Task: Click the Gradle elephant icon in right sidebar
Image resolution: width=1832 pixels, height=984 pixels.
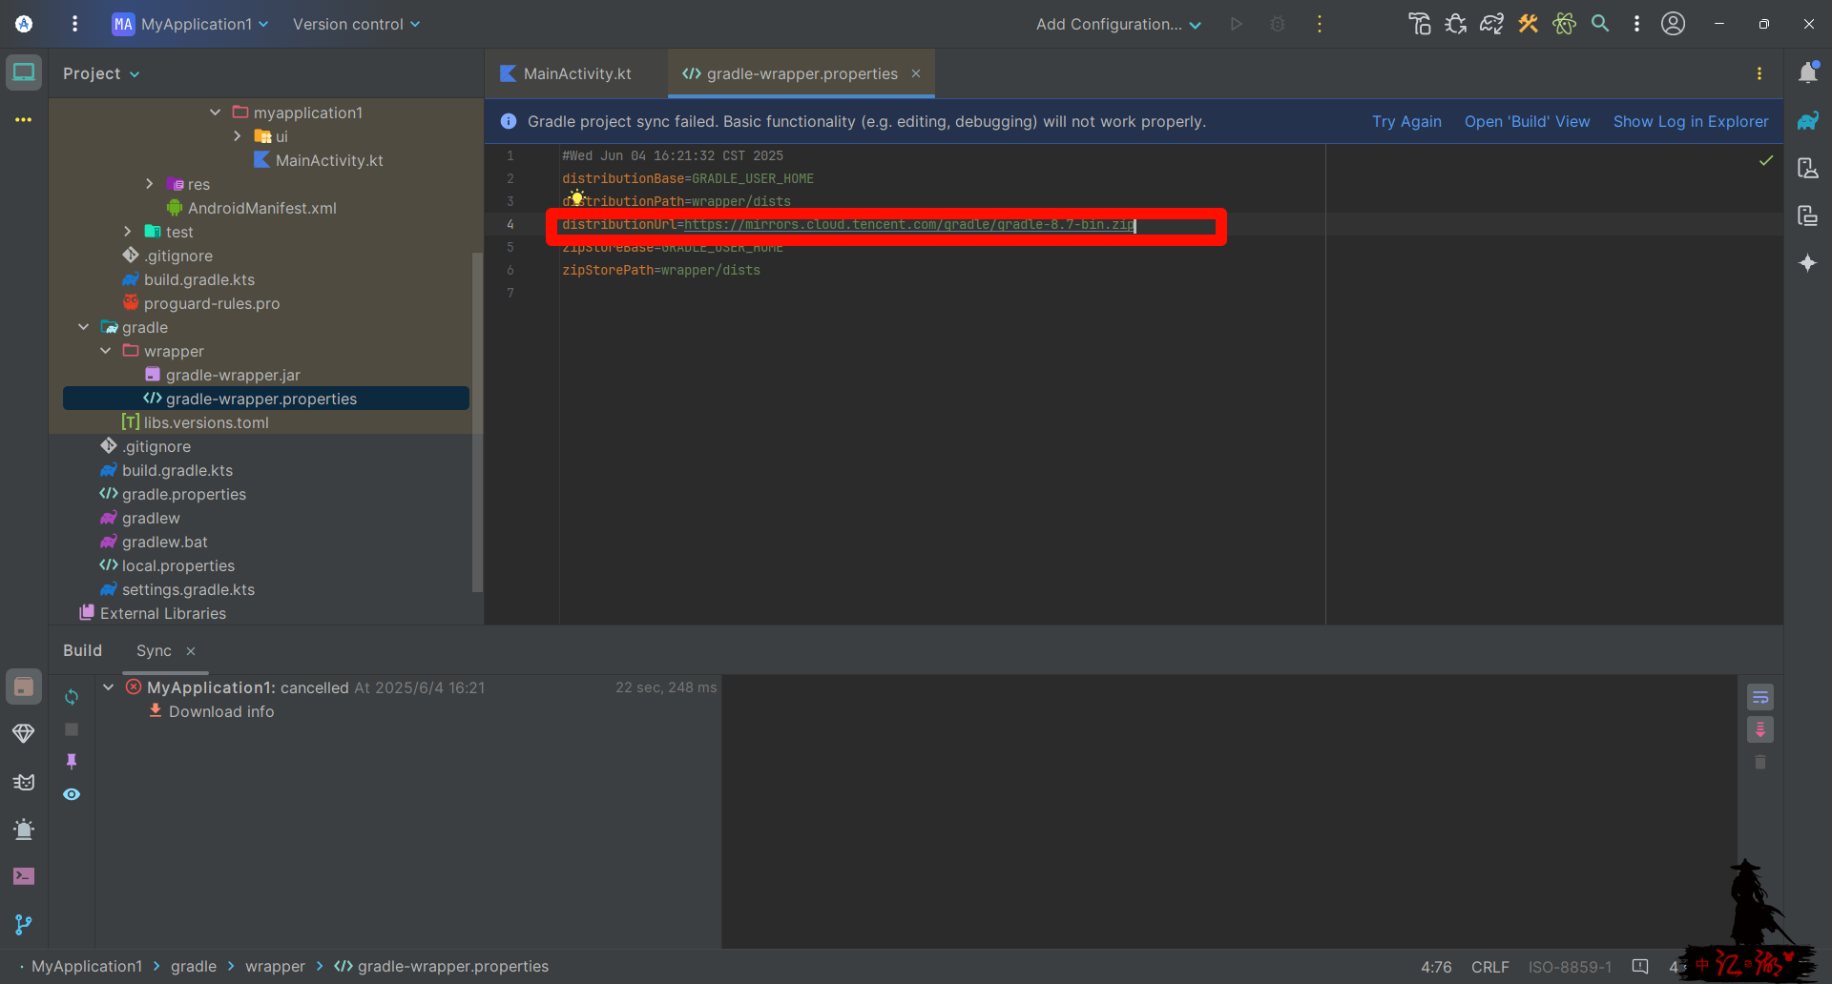Action: [1807, 121]
